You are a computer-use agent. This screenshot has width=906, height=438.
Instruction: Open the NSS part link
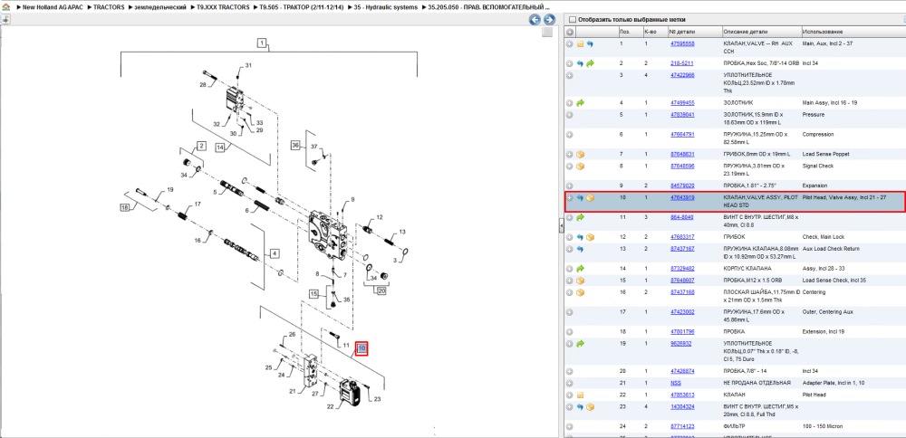point(676,383)
